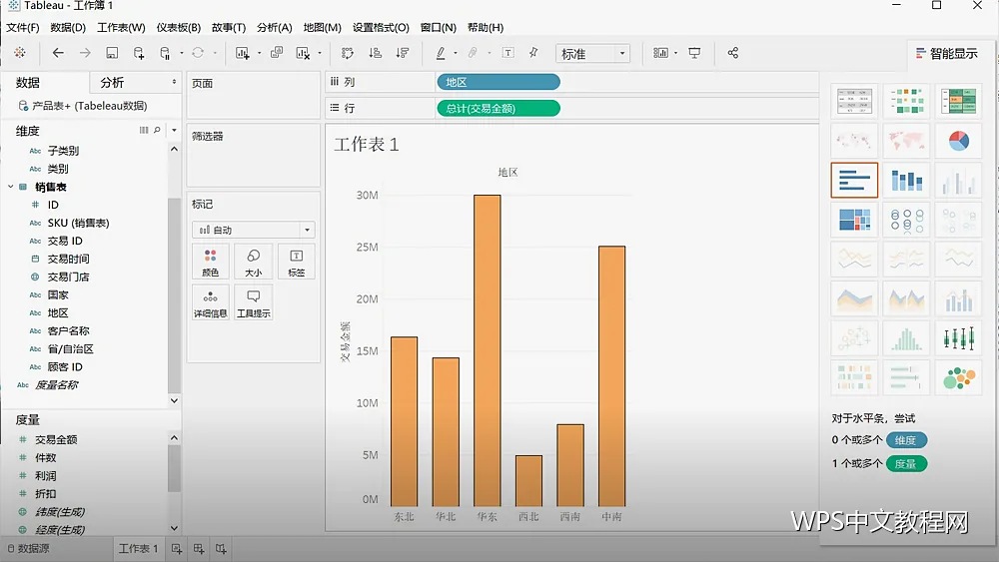Click the clear sheet icon
Image resolution: width=999 pixels, height=562 pixels.
304,53
